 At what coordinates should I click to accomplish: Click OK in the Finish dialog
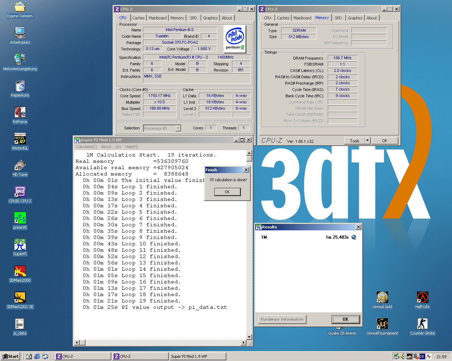click(x=227, y=192)
